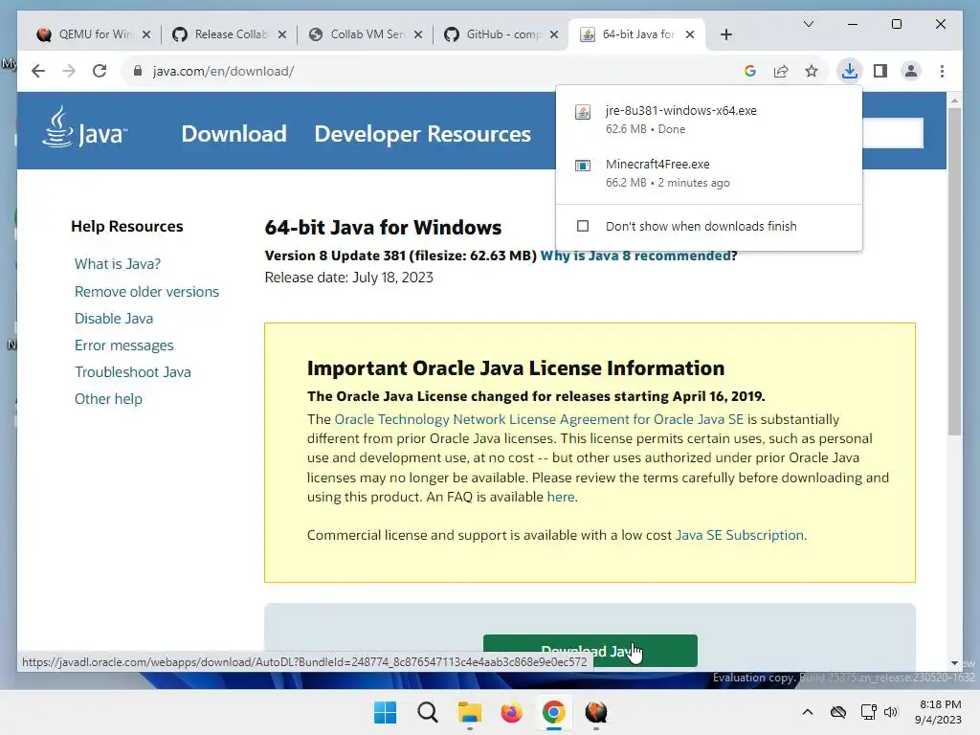Click the page vertical scrollbar thumb

pos(954,271)
